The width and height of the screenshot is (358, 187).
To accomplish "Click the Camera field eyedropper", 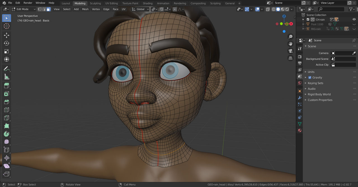I will pyautogui.click(x=354, y=53).
